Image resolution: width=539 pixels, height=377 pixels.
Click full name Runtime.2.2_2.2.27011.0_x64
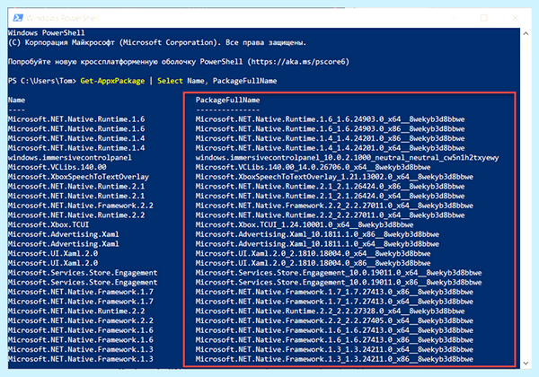[x=330, y=215]
